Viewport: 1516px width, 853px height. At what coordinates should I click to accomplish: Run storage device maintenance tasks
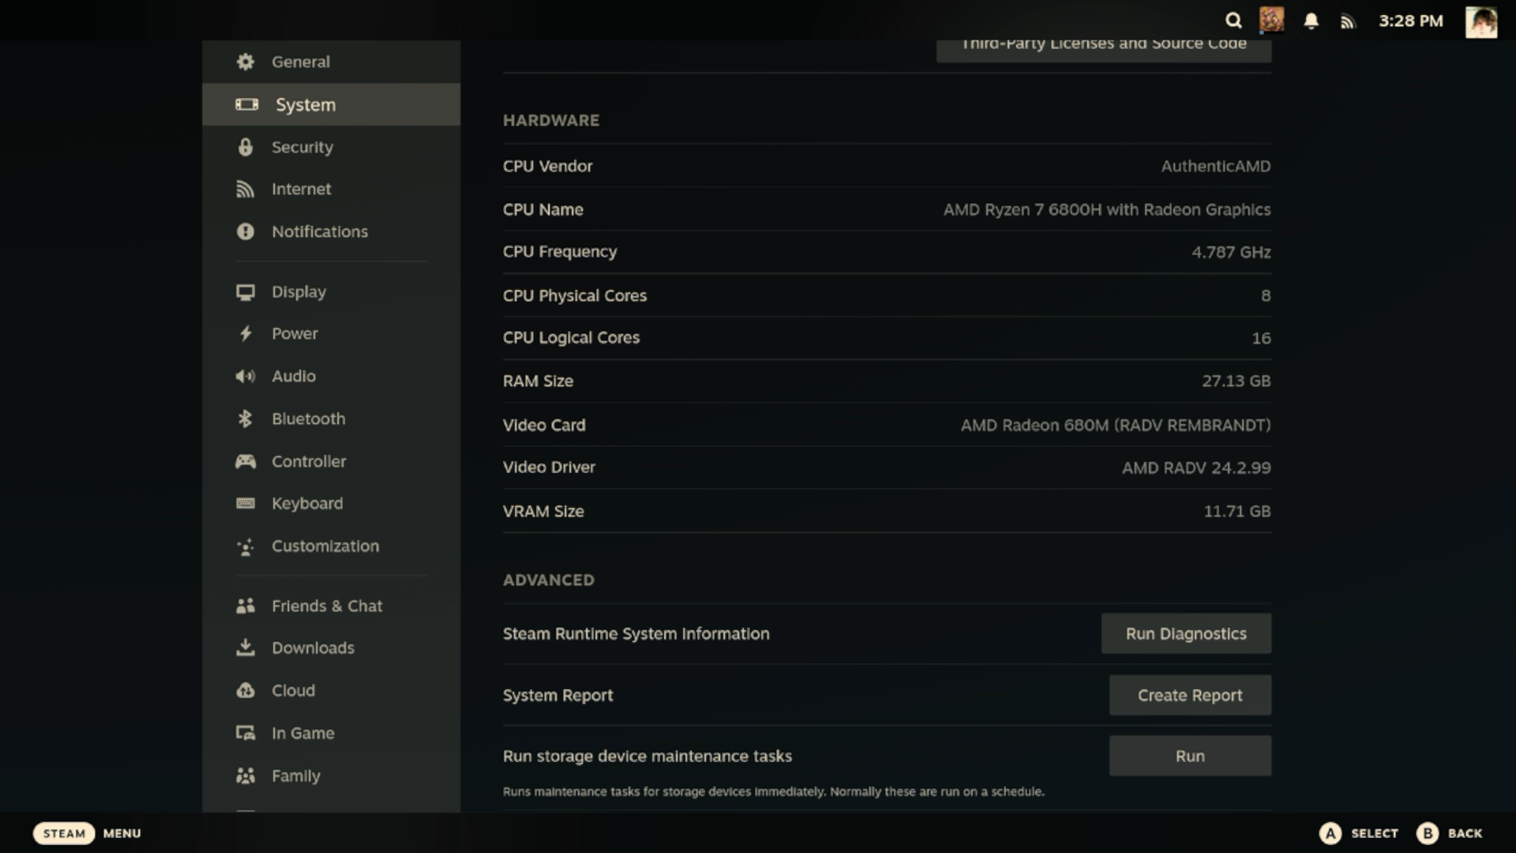(1190, 756)
